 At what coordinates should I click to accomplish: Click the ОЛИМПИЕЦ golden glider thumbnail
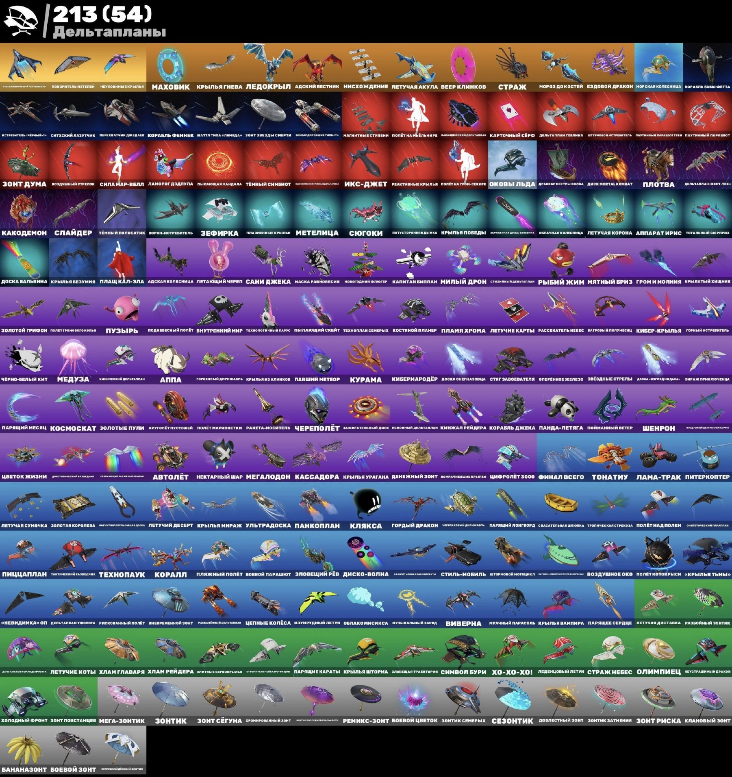tap(658, 652)
